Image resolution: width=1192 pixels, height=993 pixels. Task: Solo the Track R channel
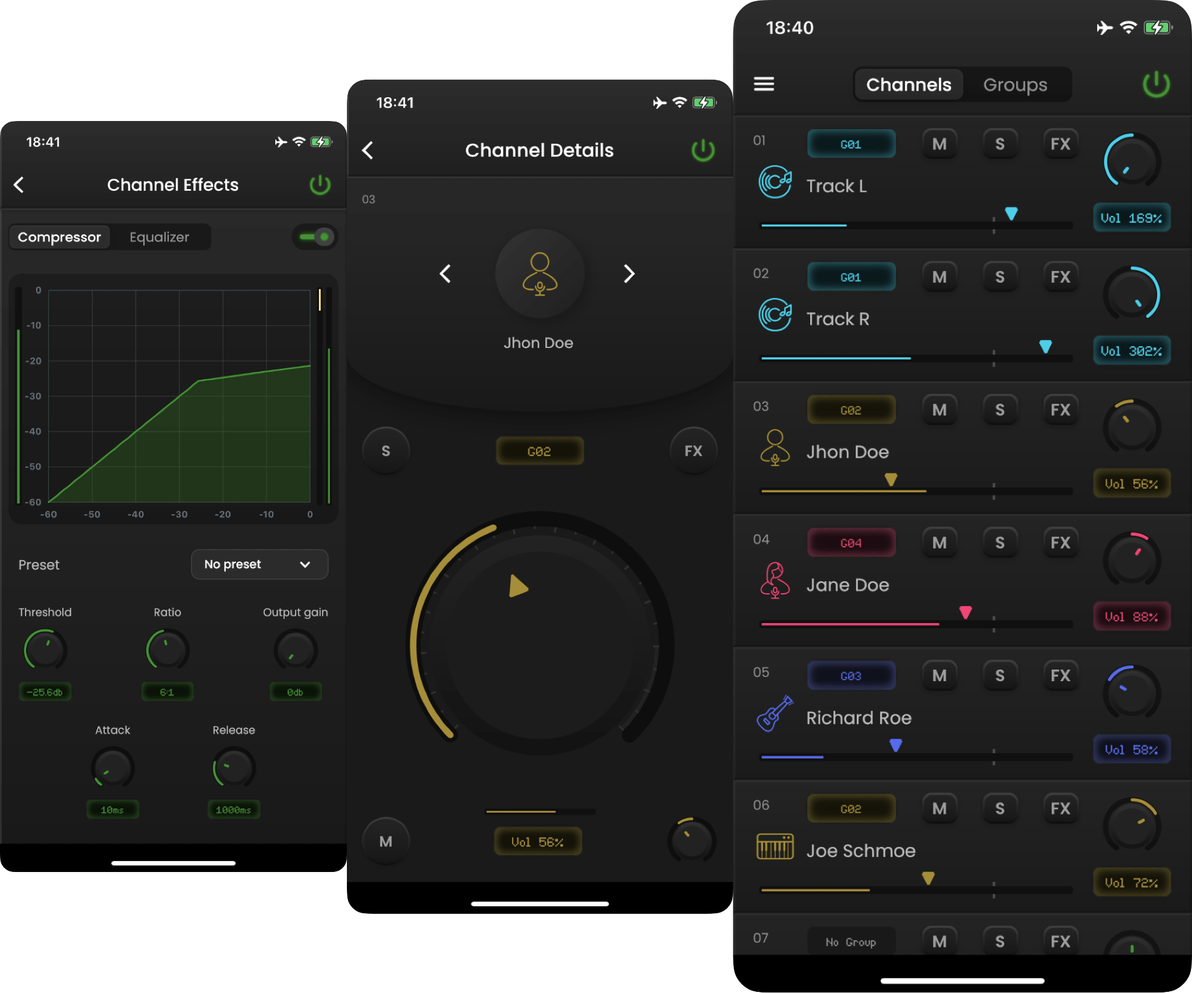999,277
